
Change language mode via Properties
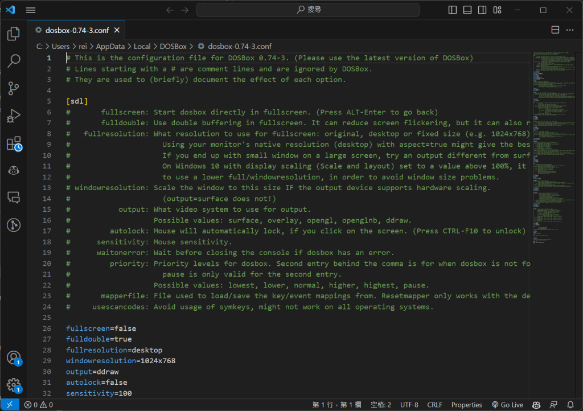(x=467, y=405)
